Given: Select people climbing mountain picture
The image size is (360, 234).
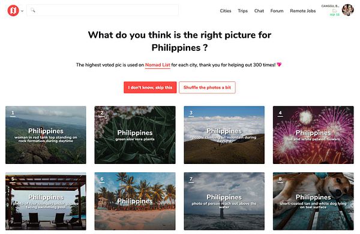Looking at the screenshot, I should coord(224,135).
